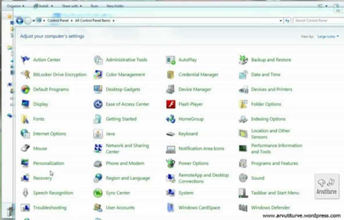Open Organize menu in background Explorer window
The height and width of the screenshot is (220, 344).
pyautogui.click(x=15, y=6)
